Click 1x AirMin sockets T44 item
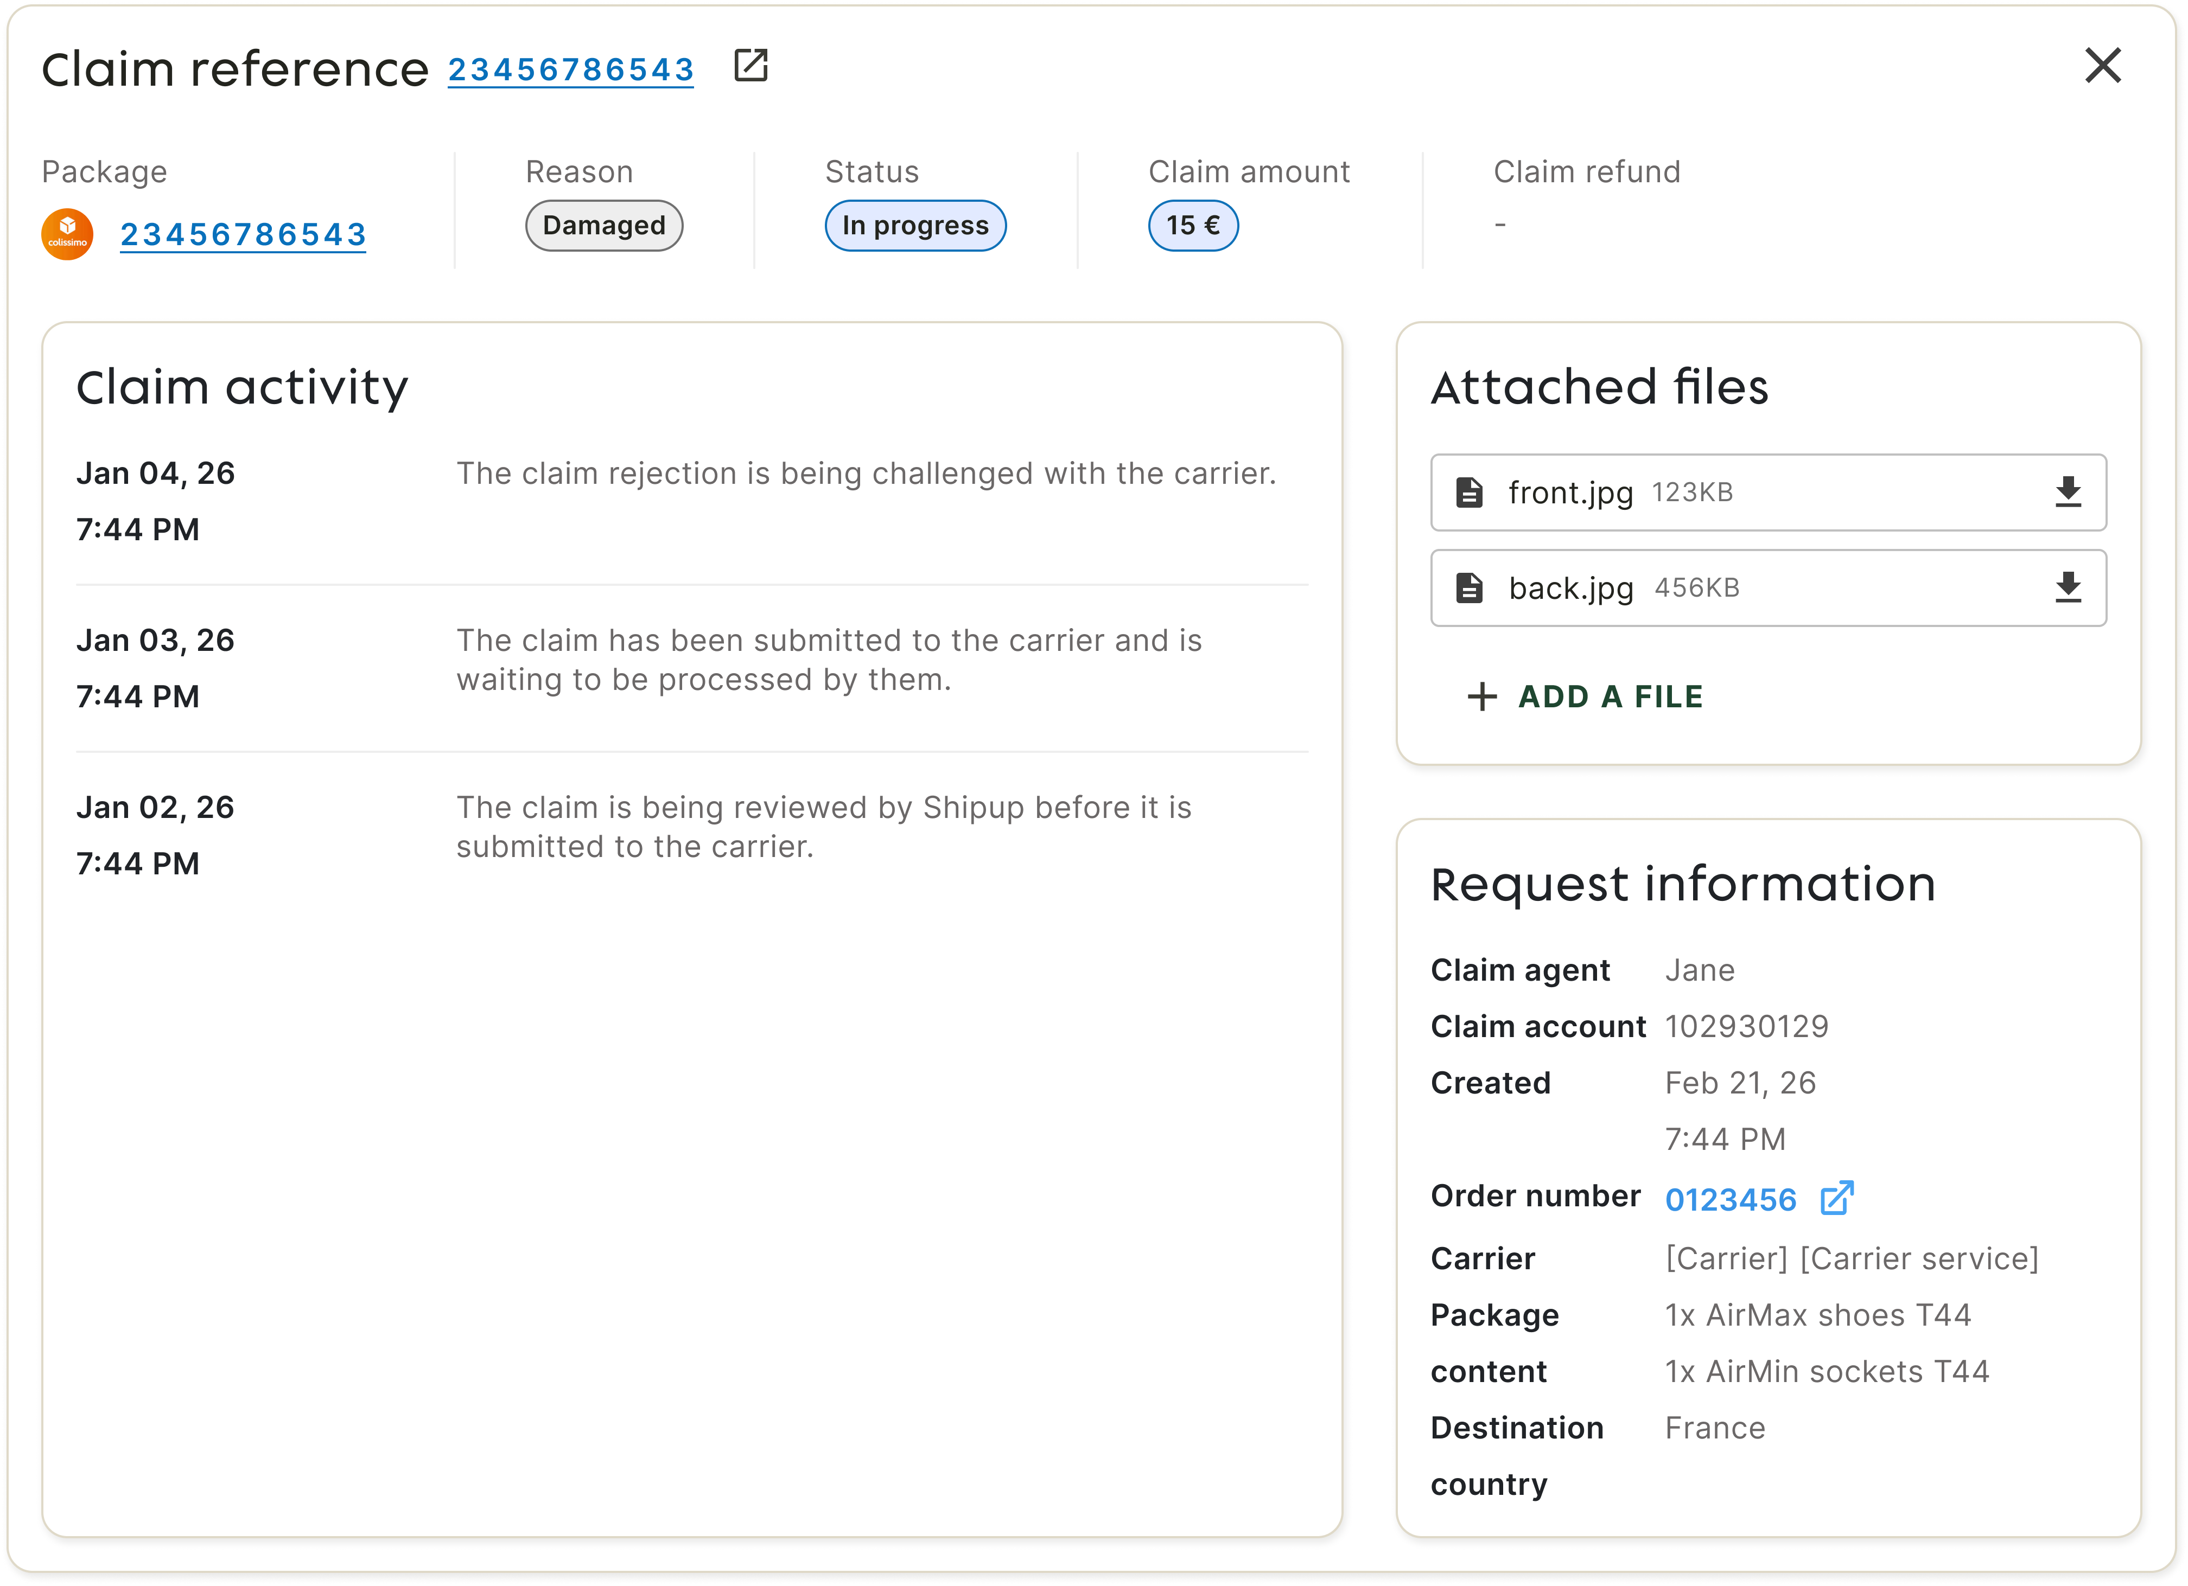Viewport: 2188px width, 1586px height. 1827,1371
